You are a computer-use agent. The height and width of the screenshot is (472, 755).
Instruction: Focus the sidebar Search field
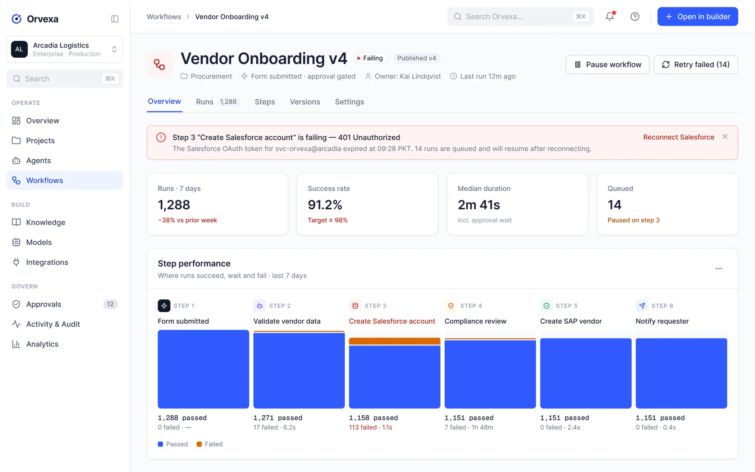point(65,79)
